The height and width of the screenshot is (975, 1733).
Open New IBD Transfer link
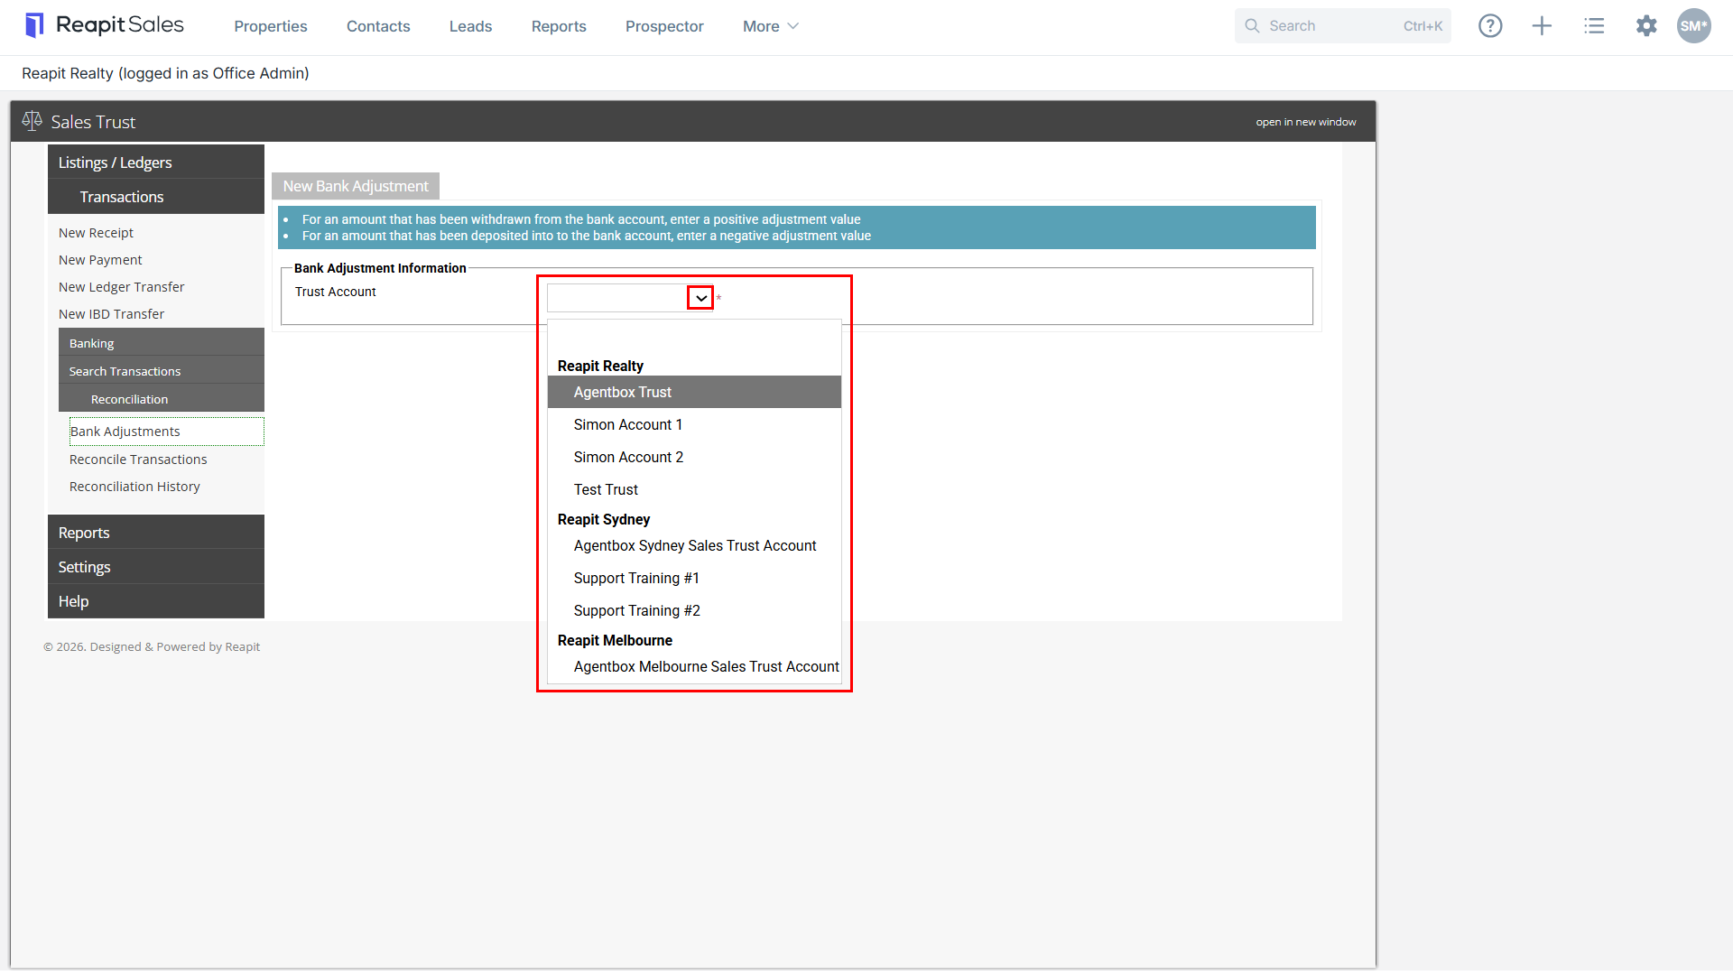point(111,314)
